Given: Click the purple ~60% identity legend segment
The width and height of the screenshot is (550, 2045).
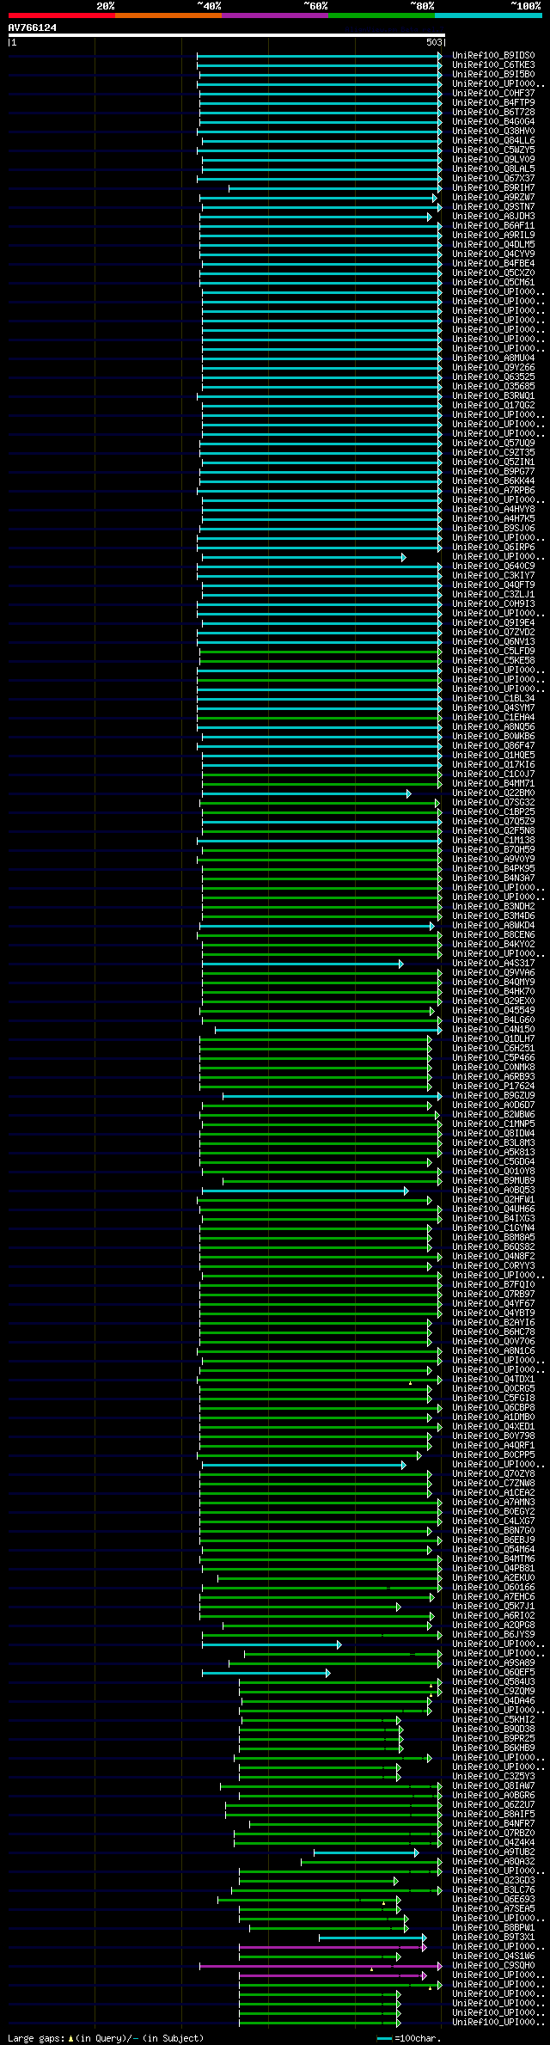Looking at the screenshot, I should click(x=275, y=15).
